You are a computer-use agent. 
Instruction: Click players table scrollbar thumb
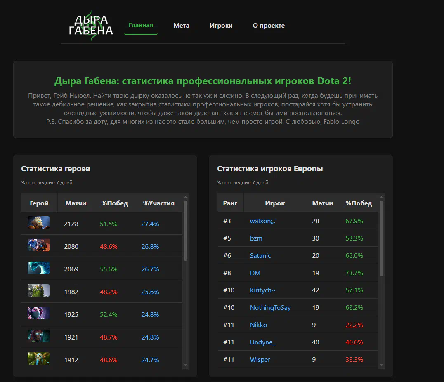coord(381,238)
